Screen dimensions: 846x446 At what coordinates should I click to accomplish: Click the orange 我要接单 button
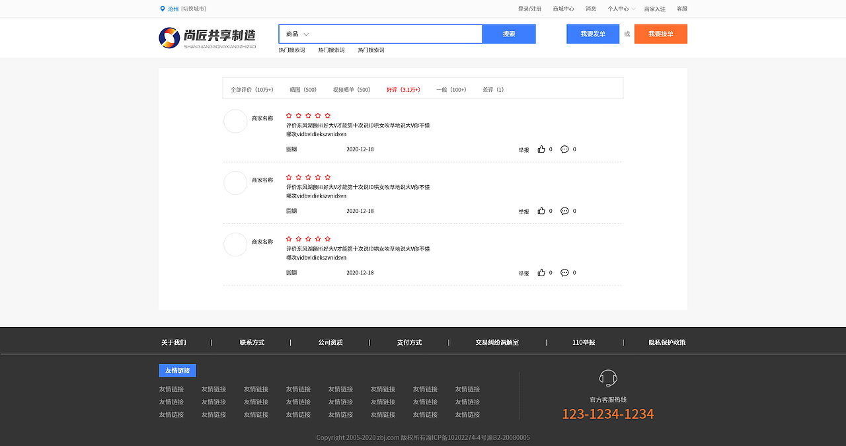(661, 34)
